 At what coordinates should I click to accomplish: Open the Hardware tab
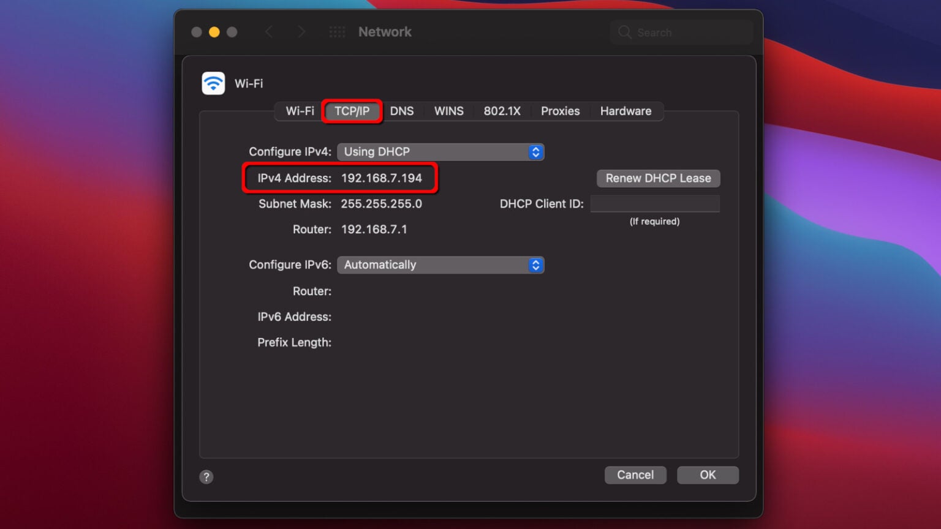click(625, 111)
